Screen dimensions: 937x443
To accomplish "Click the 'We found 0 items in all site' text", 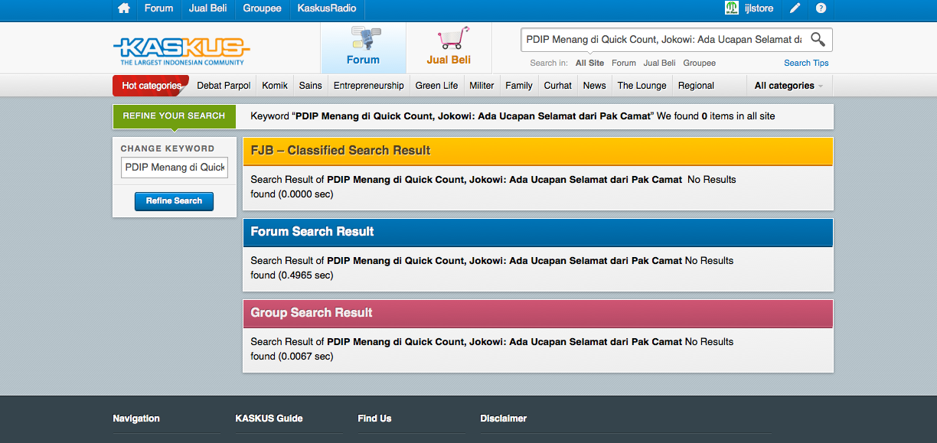I will click(716, 116).
